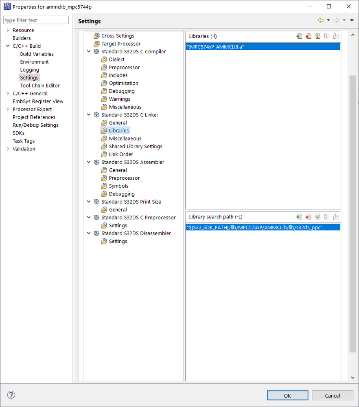Add a path in Library search path toolbar
This screenshot has width=359, height=407.
299,217
